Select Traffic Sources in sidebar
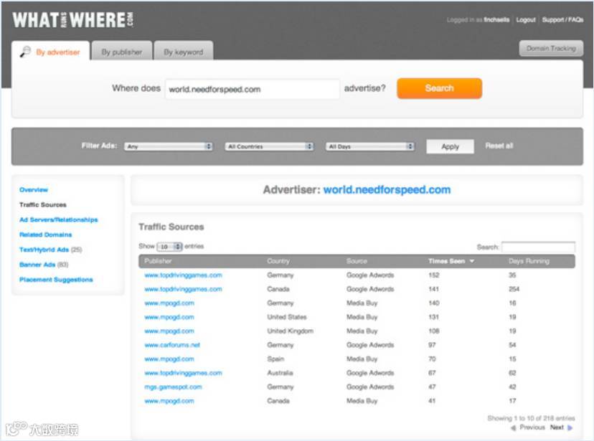Image resolution: width=594 pixels, height=441 pixels. coord(43,205)
